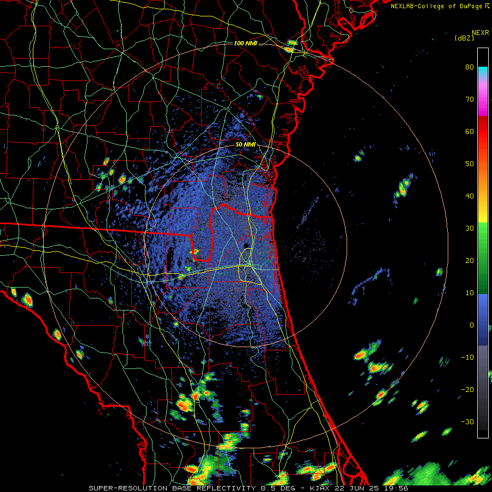492x492 pixels.
Task: Click the magenta band of reflectivity color bar
Action: point(483,100)
